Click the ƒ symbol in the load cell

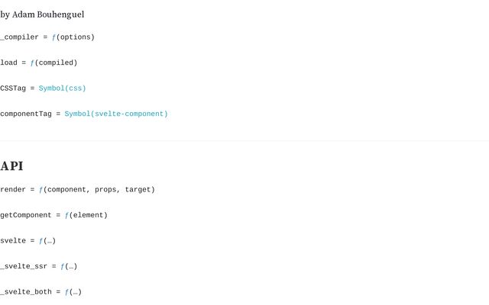click(x=33, y=63)
